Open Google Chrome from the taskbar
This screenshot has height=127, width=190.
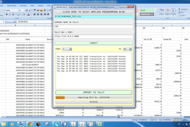(x=30, y=124)
